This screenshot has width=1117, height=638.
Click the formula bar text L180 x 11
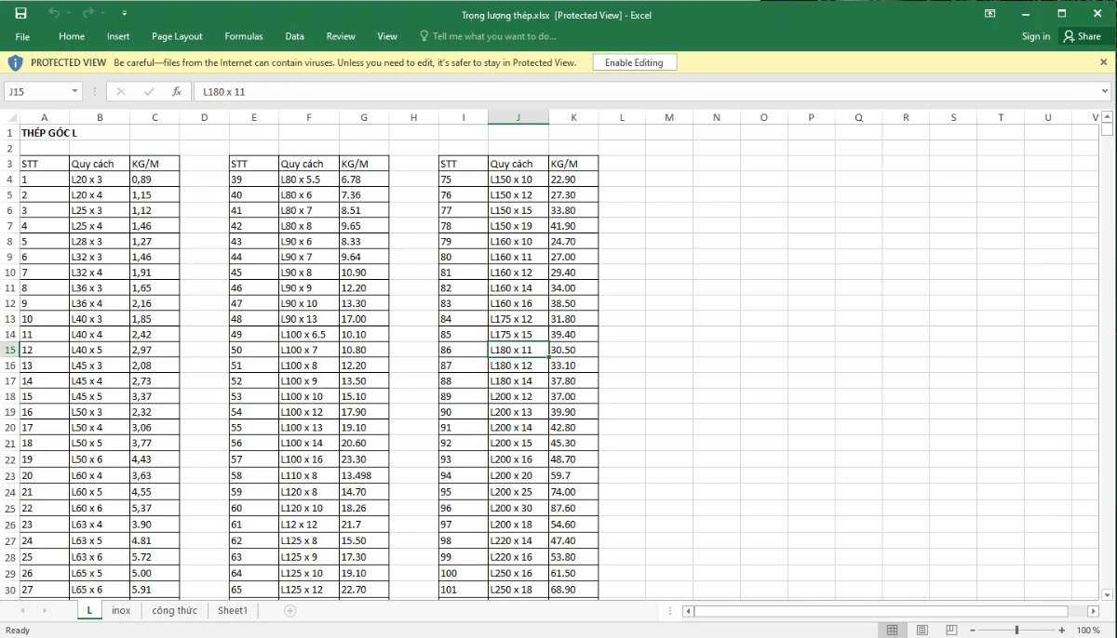[x=224, y=92]
